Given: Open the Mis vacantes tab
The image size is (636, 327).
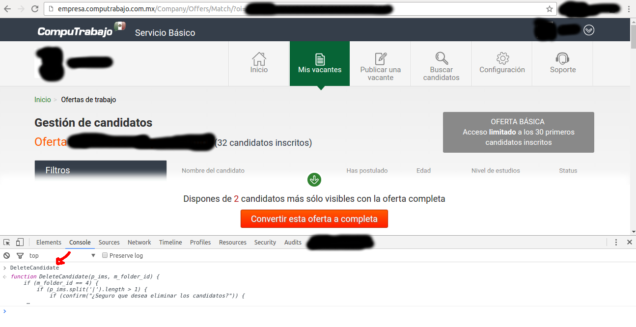Looking at the screenshot, I should click(x=320, y=63).
